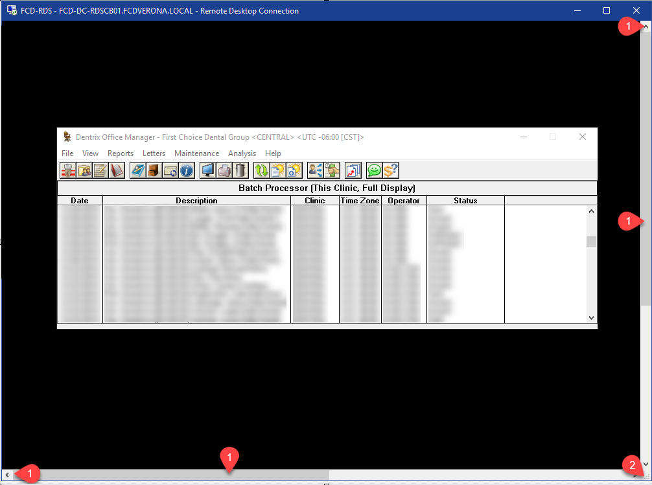This screenshot has height=485, width=652.
Task: Open the Appointment Book red book icon
Action: pos(117,170)
